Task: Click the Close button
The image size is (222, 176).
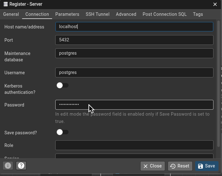Action: [x=152, y=166]
